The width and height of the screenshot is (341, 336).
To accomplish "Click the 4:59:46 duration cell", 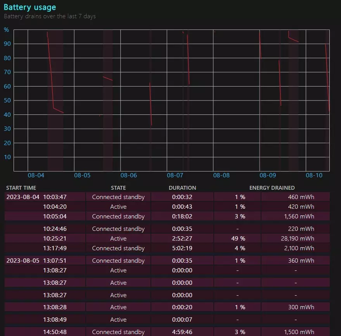I will coord(182,332).
